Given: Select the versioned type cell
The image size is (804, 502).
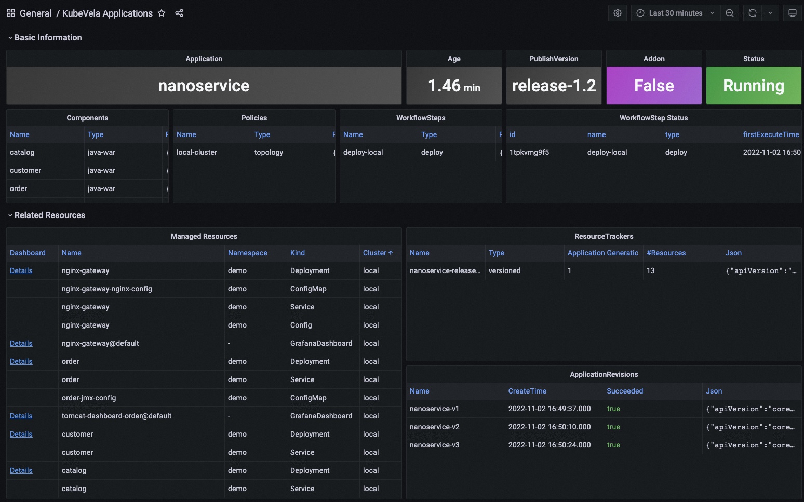Looking at the screenshot, I should pyautogui.click(x=525, y=270).
